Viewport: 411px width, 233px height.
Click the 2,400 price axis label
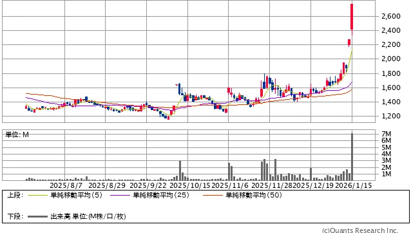coord(391,30)
